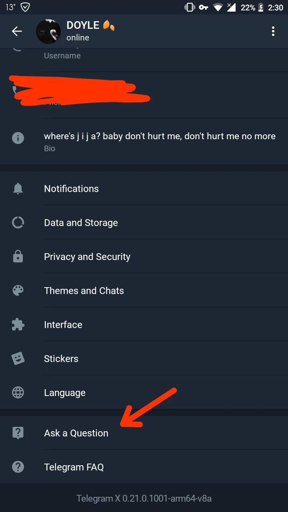Open Stickers settings
Viewport: 288px width, 512px height.
[61, 359]
